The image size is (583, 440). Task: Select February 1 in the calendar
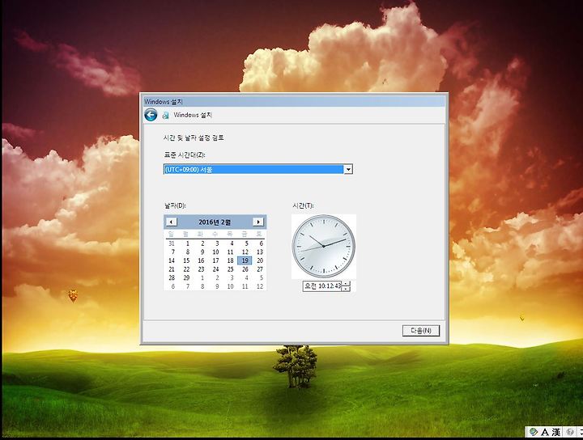click(187, 243)
